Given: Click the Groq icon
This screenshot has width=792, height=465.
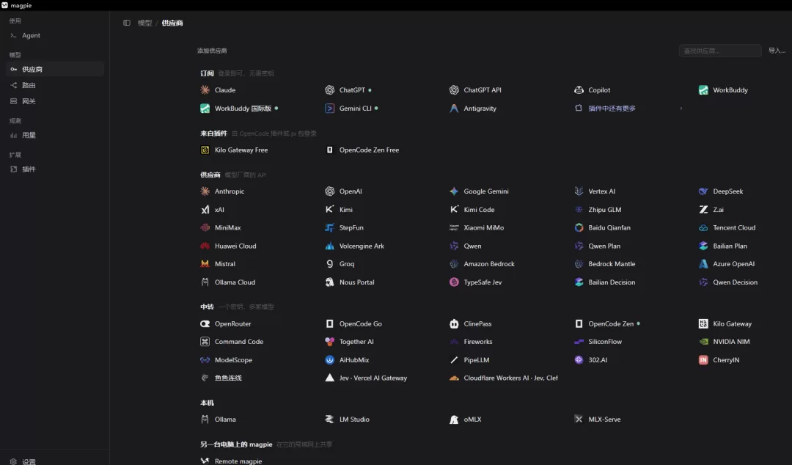Looking at the screenshot, I should [329, 264].
